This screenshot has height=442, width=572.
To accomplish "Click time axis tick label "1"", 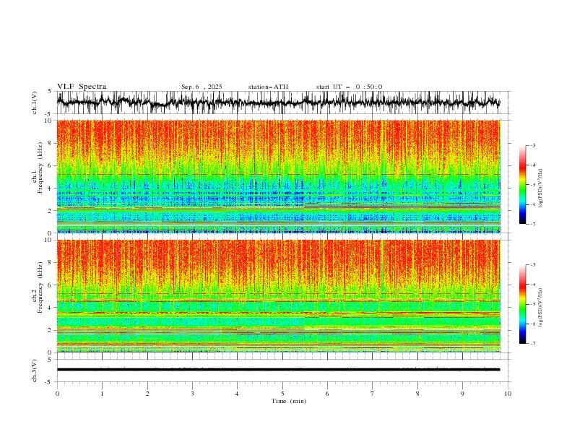I will [x=102, y=394].
